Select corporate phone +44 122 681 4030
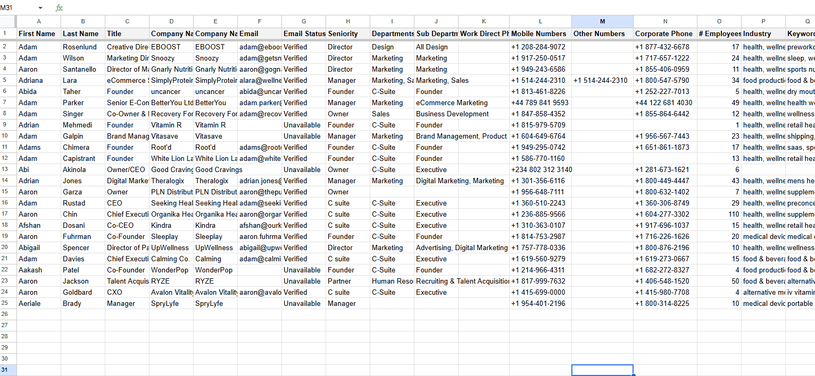 point(665,102)
